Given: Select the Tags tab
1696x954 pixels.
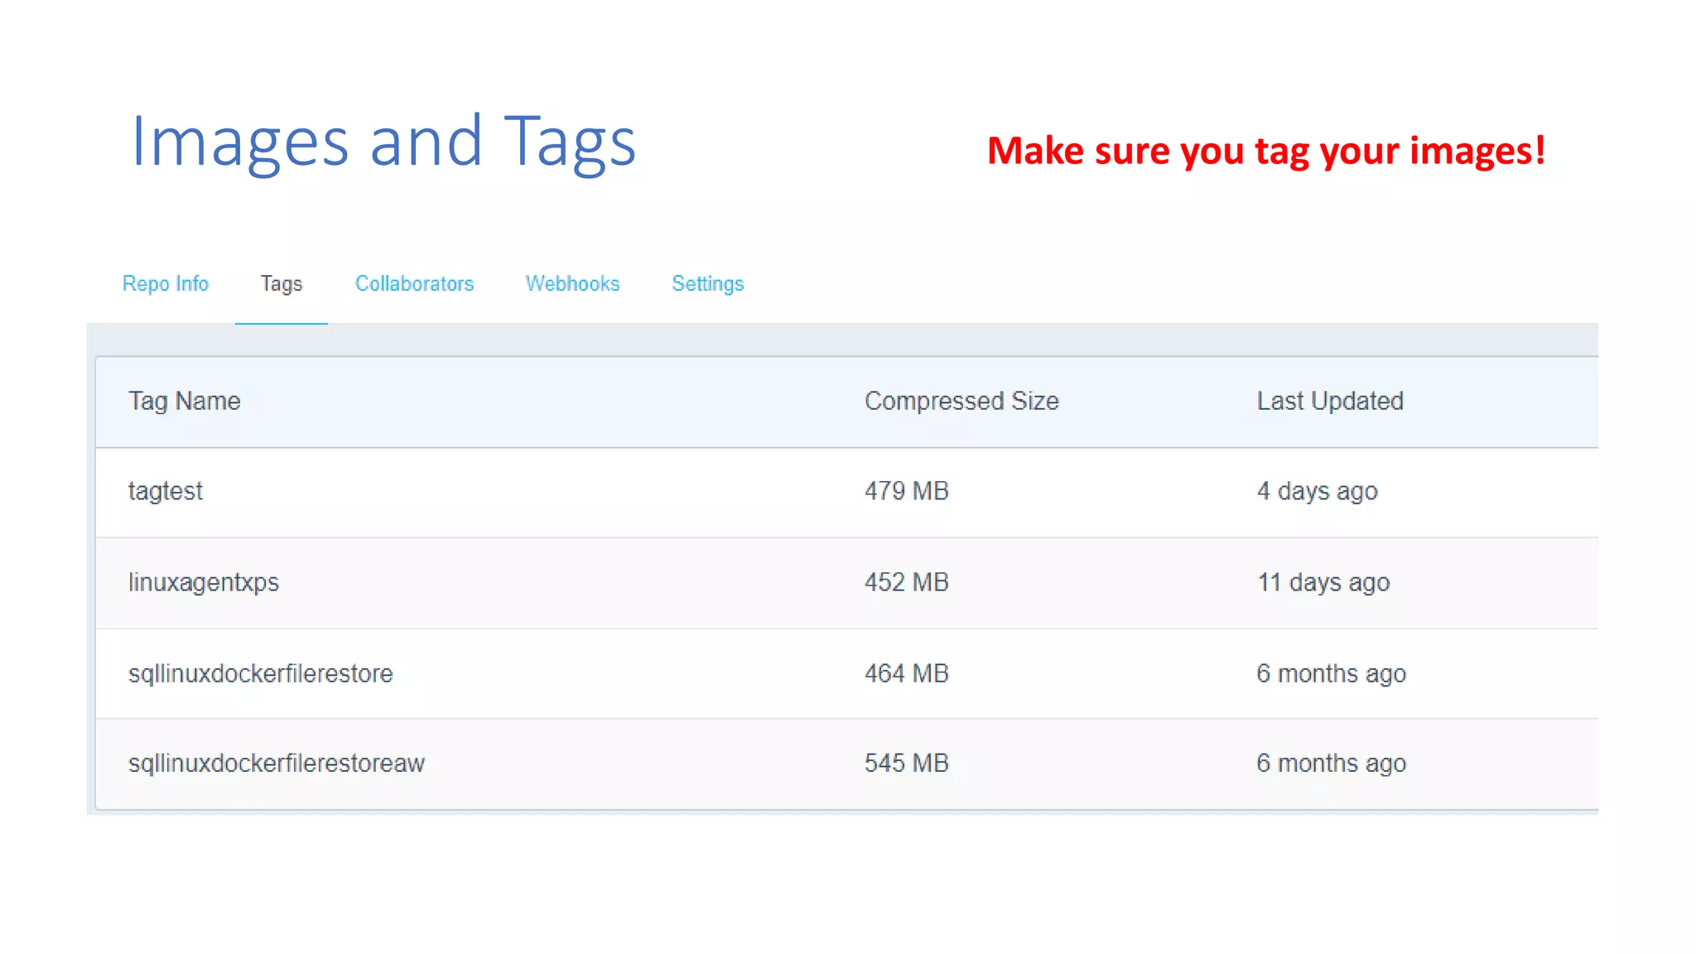Looking at the screenshot, I should 281,283.
